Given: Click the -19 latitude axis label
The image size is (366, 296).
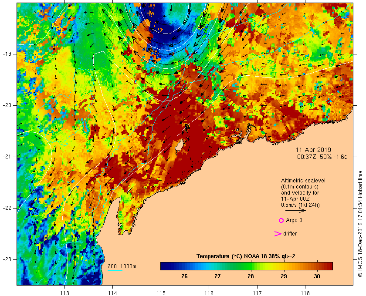Looking at the screenshot, I should coord(7,54).
